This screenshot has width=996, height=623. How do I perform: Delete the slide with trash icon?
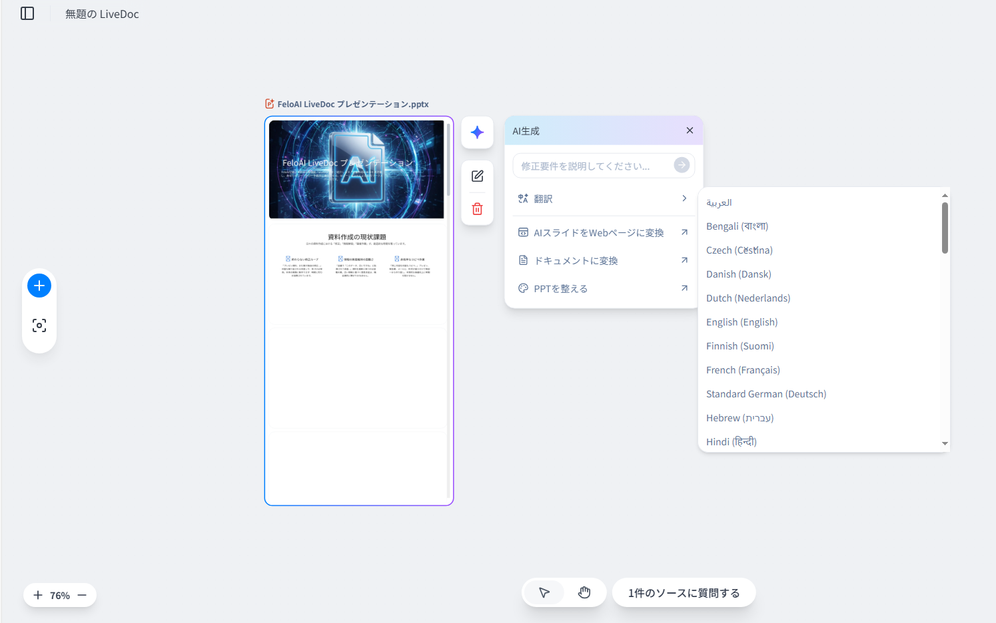(x=477, y=209)
